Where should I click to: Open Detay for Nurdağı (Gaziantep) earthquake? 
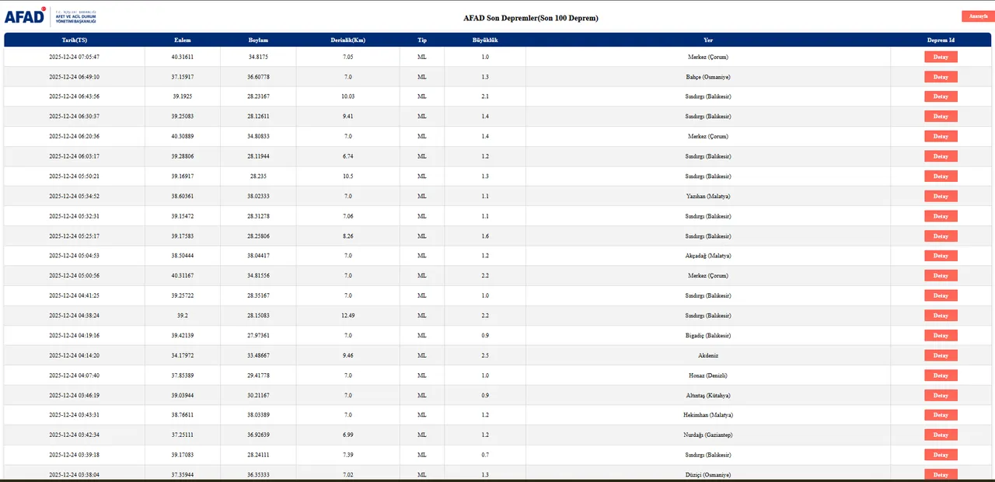941,435
